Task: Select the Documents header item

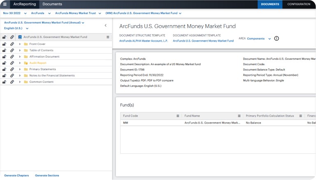Action: (52, 4)
